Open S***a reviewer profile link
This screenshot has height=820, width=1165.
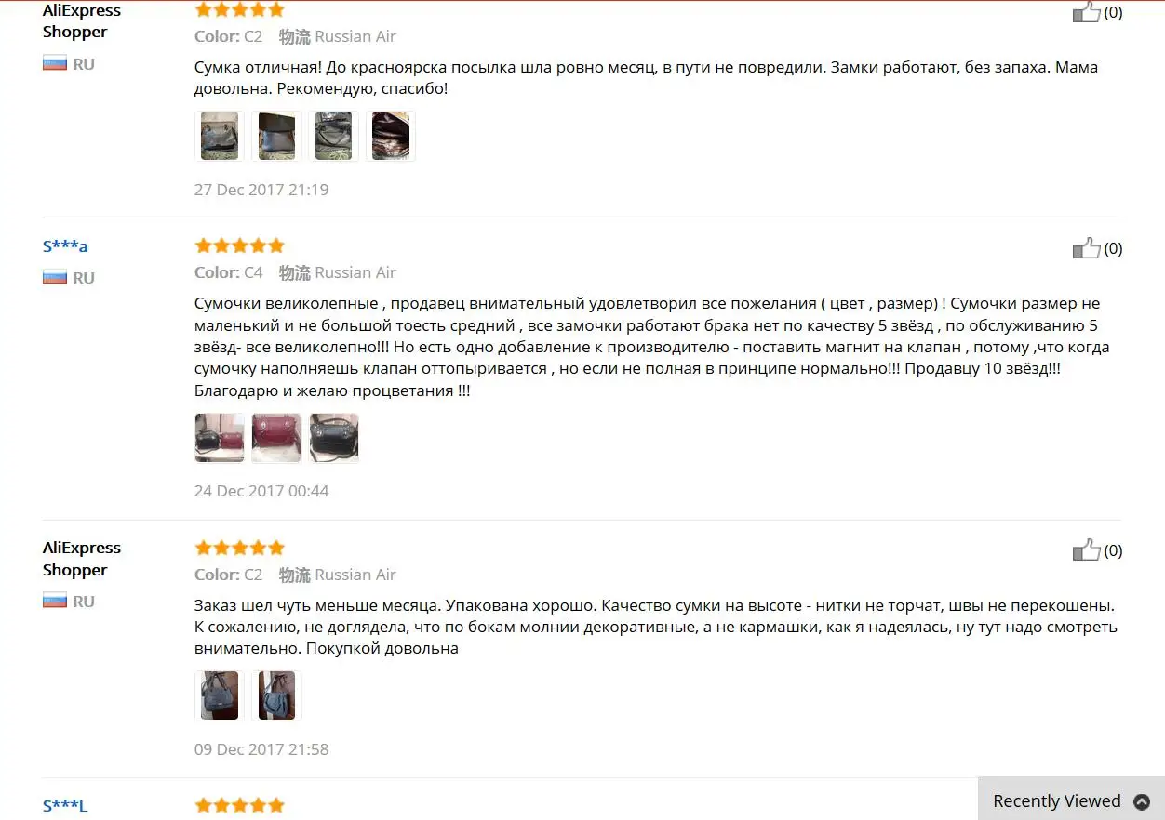click(x=65, y=246)
